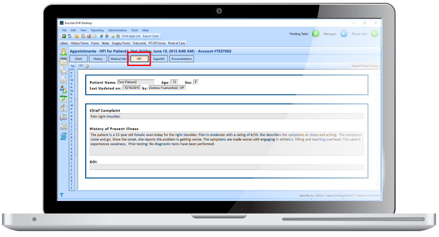Click the Sex field showing F

196,82
